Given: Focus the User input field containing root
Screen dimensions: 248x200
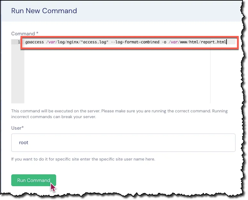Looking at the screenshot, I should 123,143.
